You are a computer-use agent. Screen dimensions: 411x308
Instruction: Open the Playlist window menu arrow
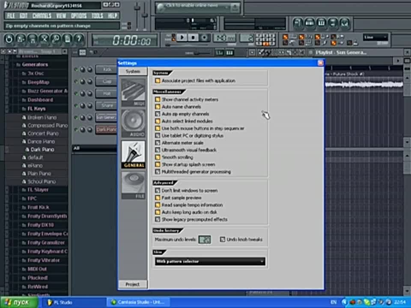252,53
